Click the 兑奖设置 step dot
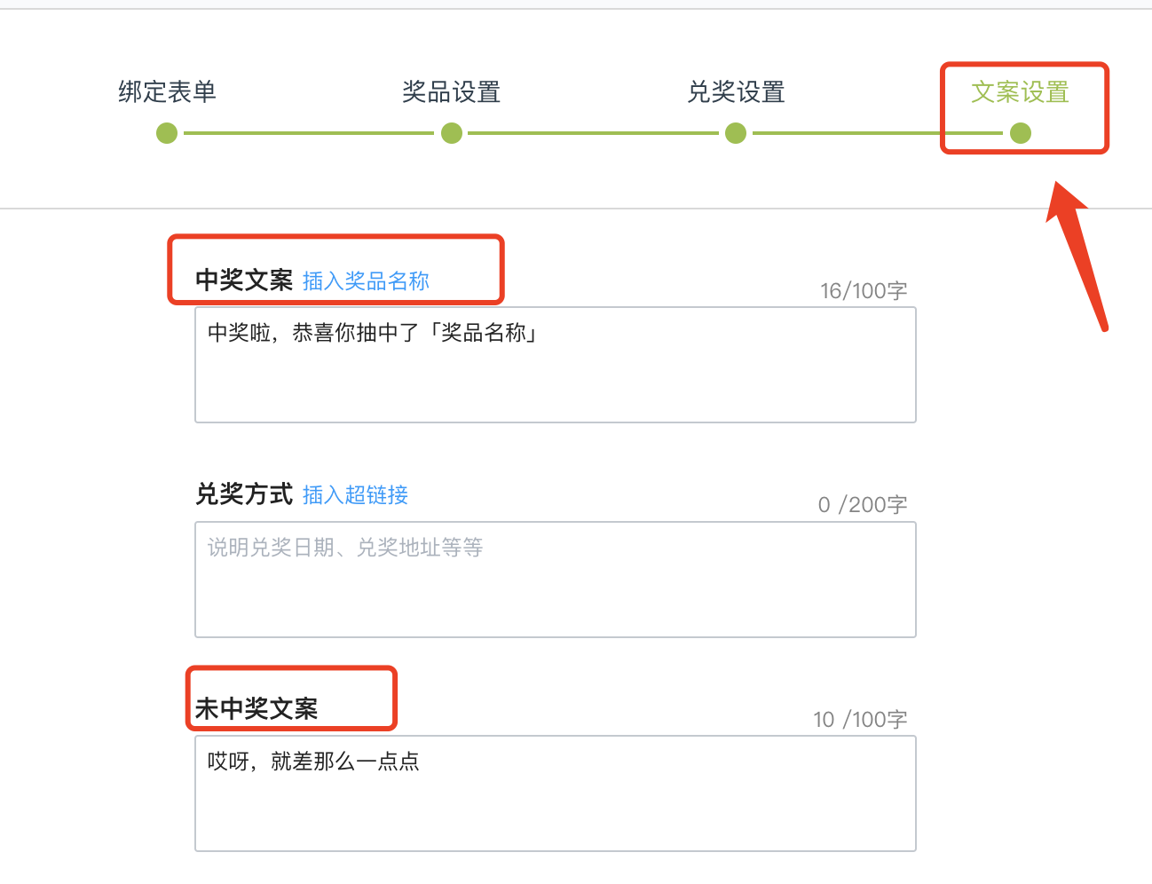Viewport: 1152px width, 884px height. [x=736, y=133]
